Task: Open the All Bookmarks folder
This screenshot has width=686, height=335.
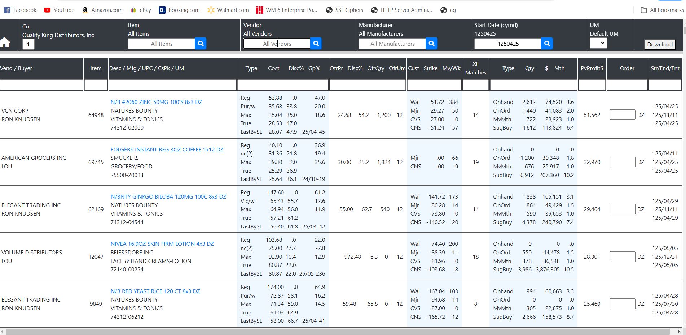Action: tap(662, 10)
